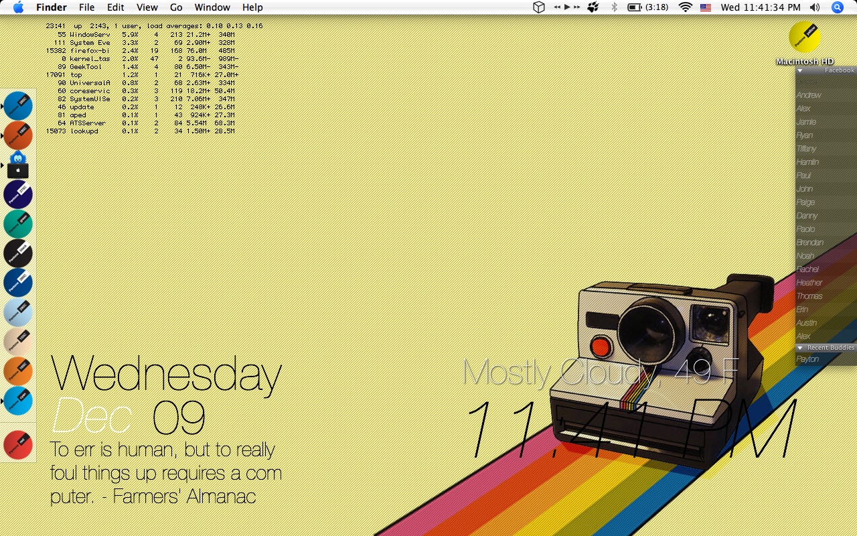
Task: Select buddy Rachel in the list
Action: (826, 269)
